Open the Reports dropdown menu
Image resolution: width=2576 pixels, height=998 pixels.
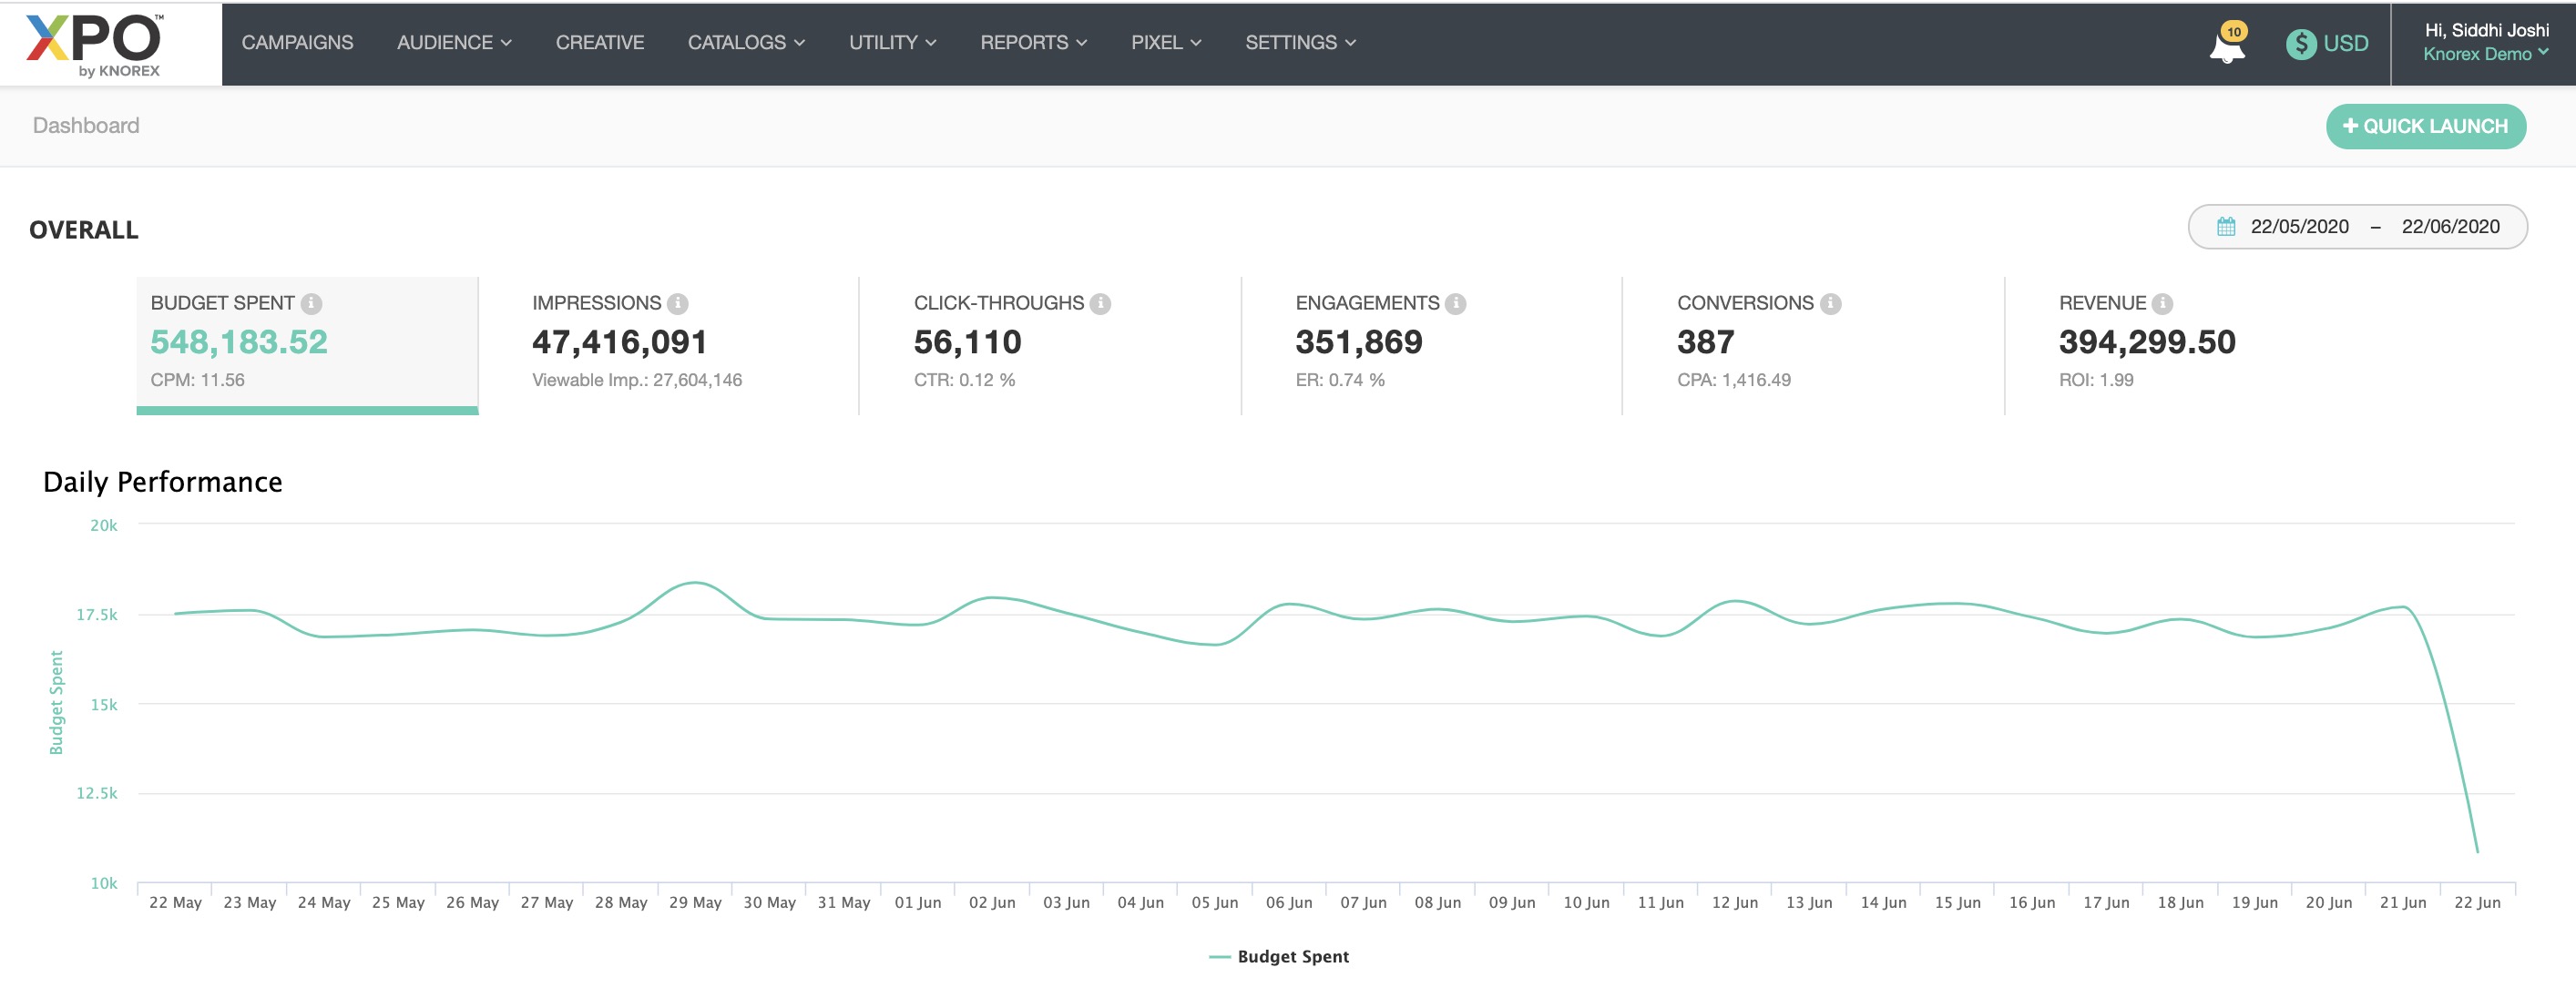[x=1032, y=43]
